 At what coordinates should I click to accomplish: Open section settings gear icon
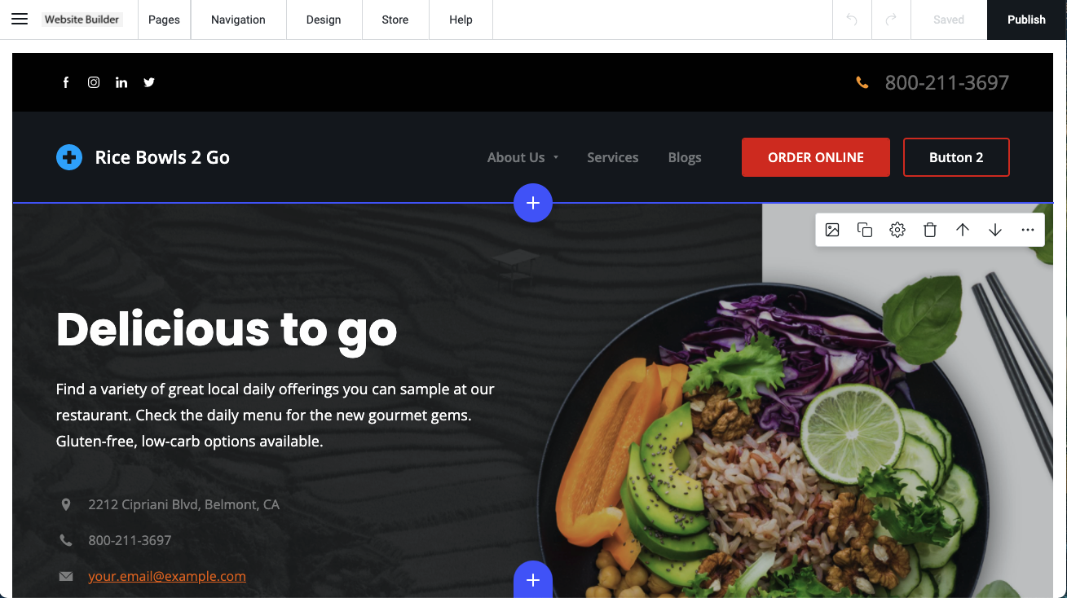click(x=897, y=230)
